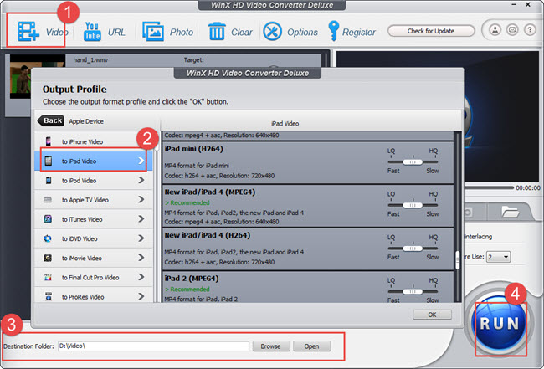Click the ProRes Video icon

[49, 296]
